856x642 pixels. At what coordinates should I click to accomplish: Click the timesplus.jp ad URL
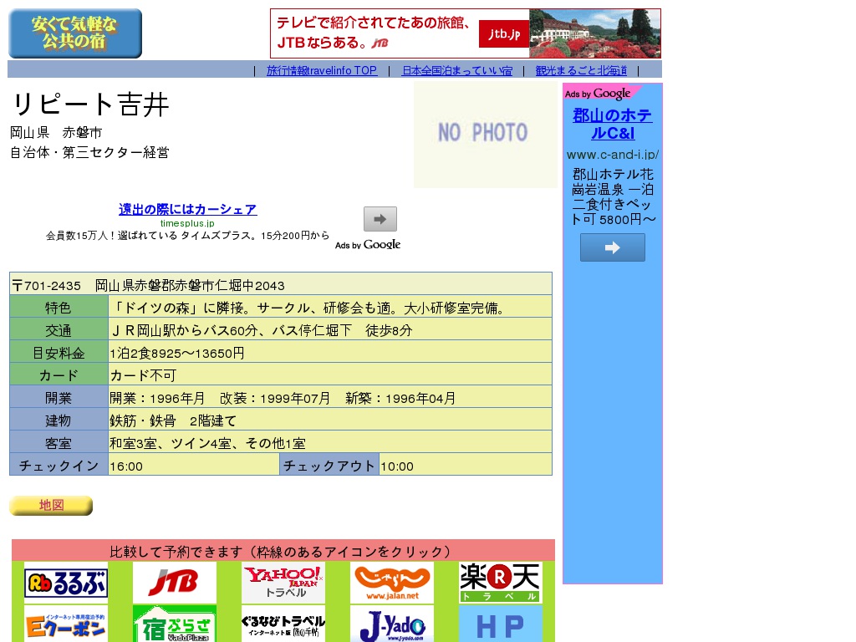click(x=187, y=223)
